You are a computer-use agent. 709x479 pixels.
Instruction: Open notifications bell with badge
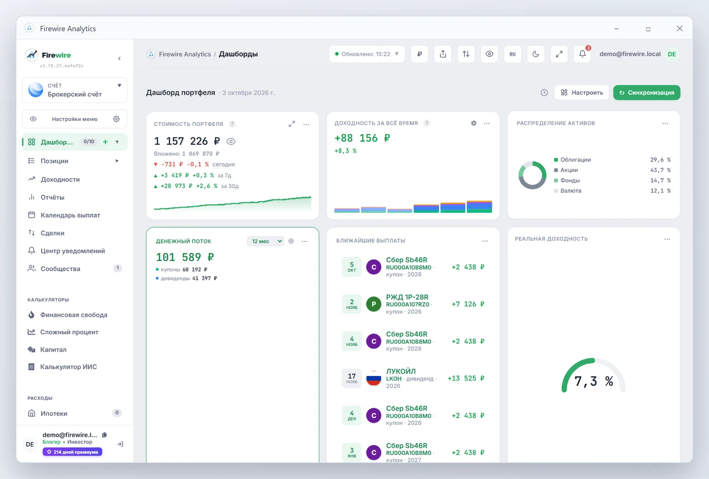click(583, 54)
